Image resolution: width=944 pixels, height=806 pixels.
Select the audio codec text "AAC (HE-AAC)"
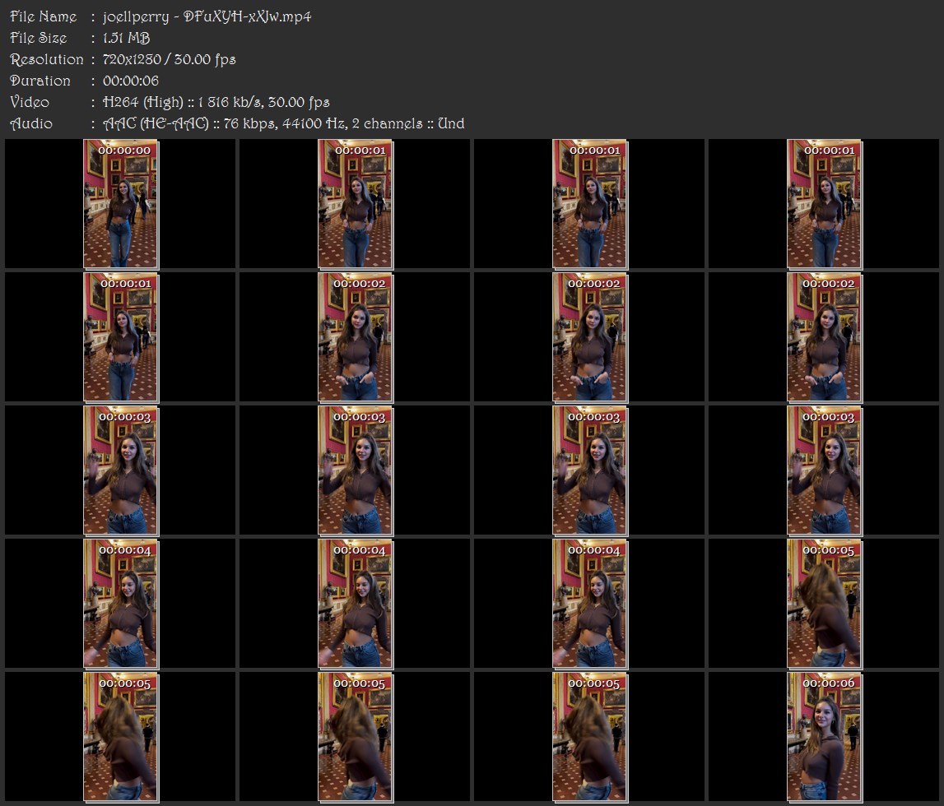click(156, 123)
